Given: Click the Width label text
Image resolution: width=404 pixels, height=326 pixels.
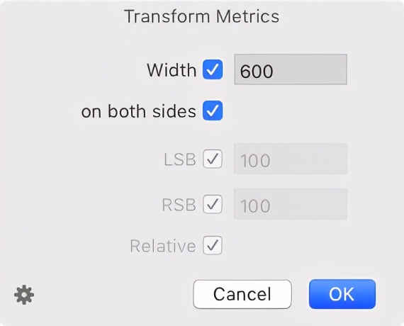Looking at the screenshot, I should [172, 70].
